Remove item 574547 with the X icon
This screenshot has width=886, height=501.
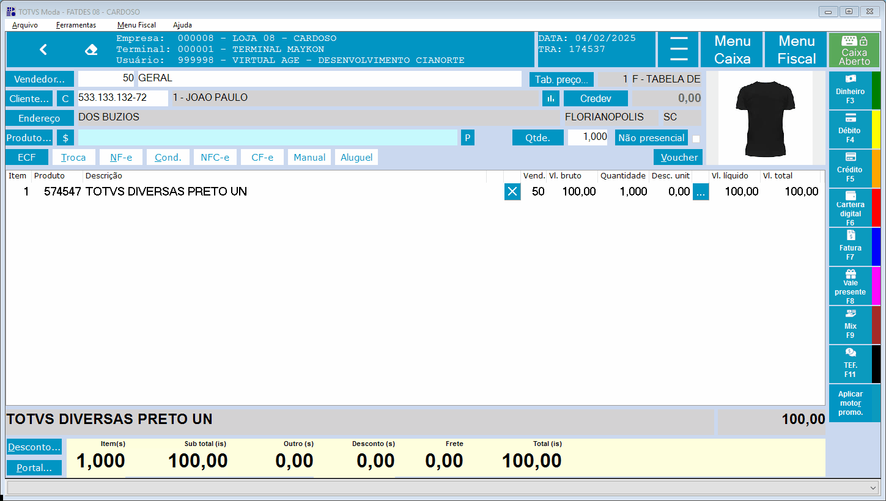tap(512, 192)
